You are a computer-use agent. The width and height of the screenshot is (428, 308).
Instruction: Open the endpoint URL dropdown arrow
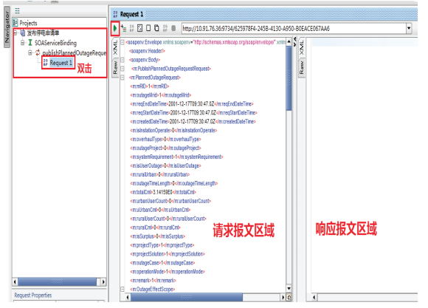pyautogui.click(x=409, y=28)
